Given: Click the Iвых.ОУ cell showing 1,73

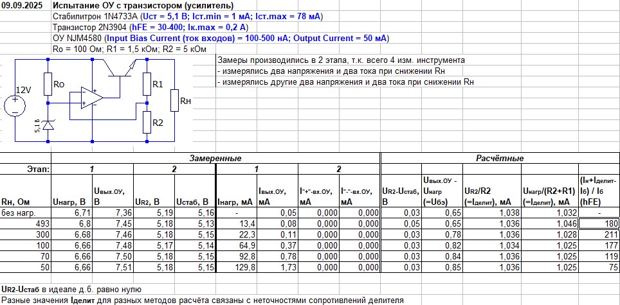Looking at the screenshot, I should coord(277,266).
